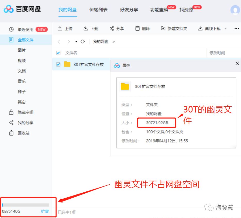Expand the offline download dropdown arrow
The width and height of the screenshot is (241, 218).
[x=226, y=28]
